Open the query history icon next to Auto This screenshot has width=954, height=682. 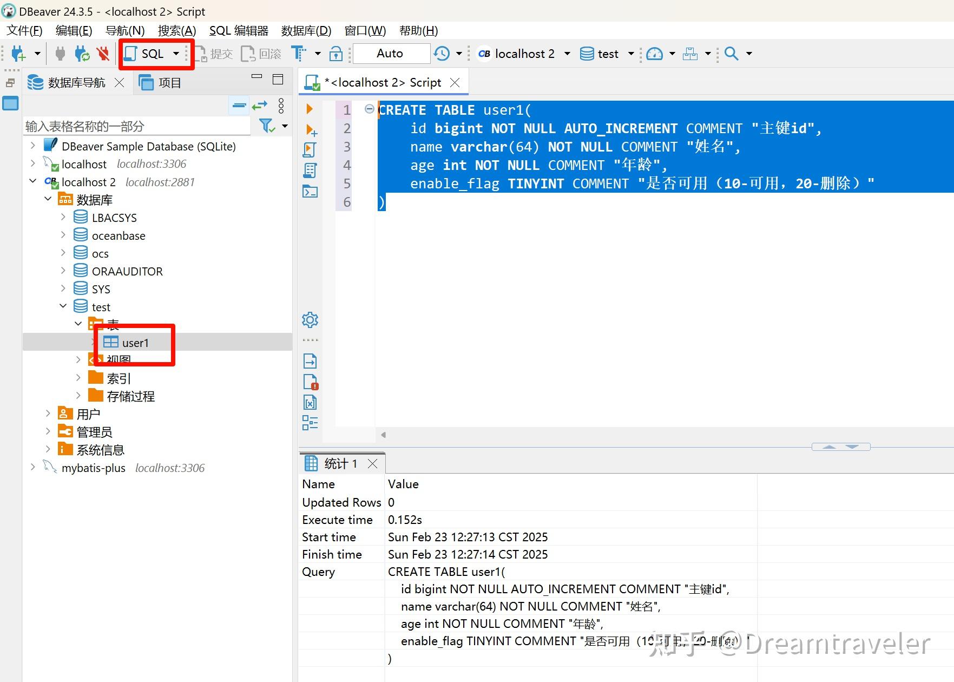(443, 53)
